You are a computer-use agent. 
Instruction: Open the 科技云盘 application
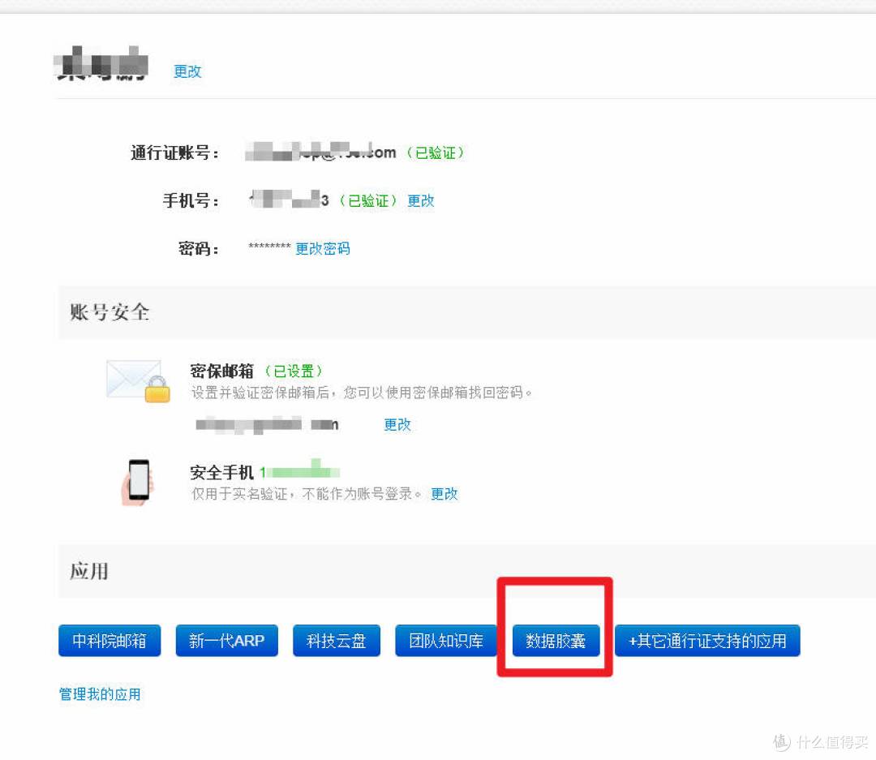(337, 641)
